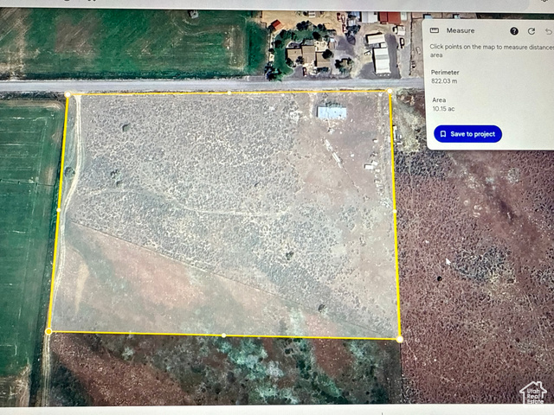The width and height of the screenshot is (554, 415).
Task: Restart measurement with the circular arrow icon
Action: pyautogui.click(x=531, y=31)
